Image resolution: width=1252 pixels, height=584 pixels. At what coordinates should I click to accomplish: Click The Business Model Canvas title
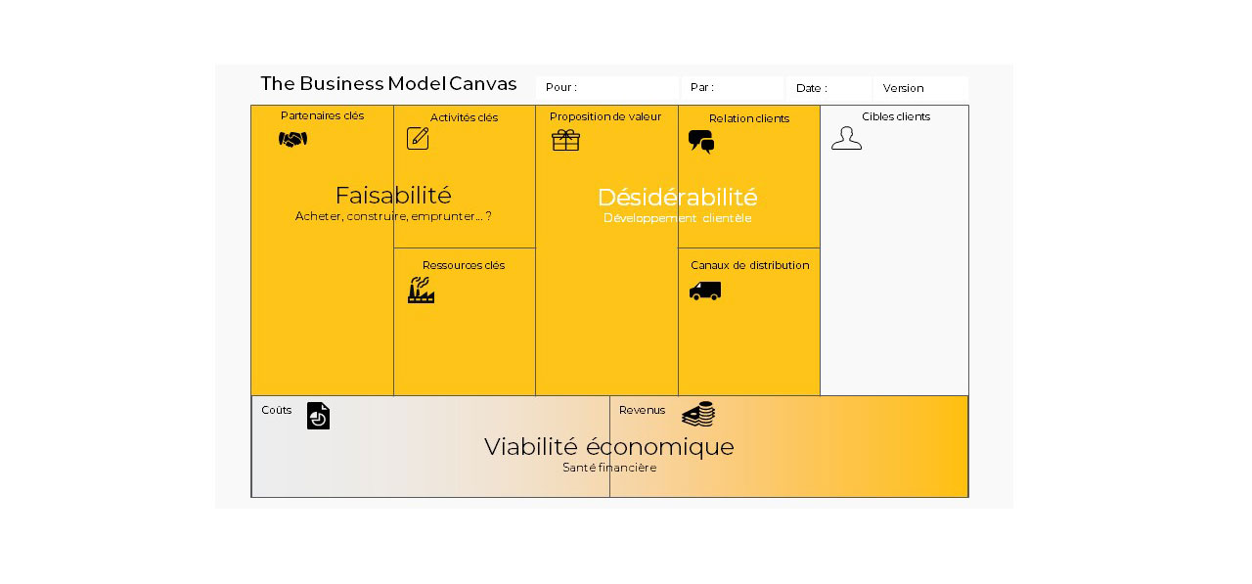pos(388,84)
